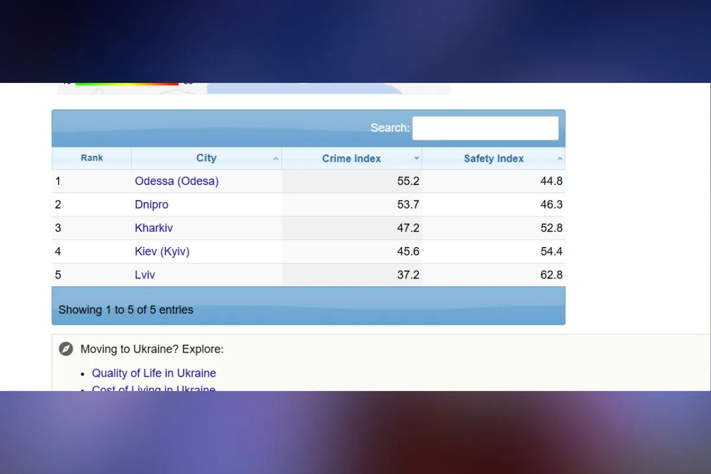The height and width of the screenshot is (474, 711).
Task: Open Cost of Living in Ukraine link
Action: point(154,388)
